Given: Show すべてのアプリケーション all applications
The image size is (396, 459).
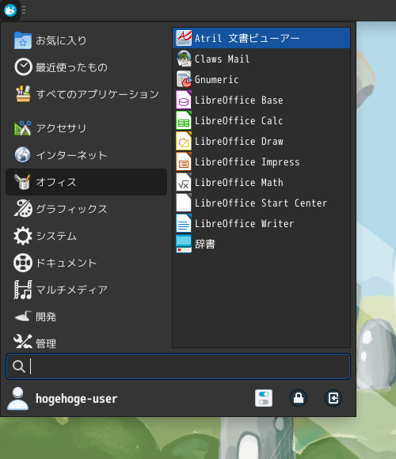Looking at the screenshot, I should 86,94.
